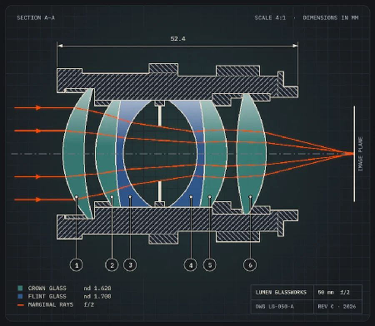Click the 'LUMEN GLASSWORKS' title block cell
The height and width of the screenshot is (326, 375).
282,292
